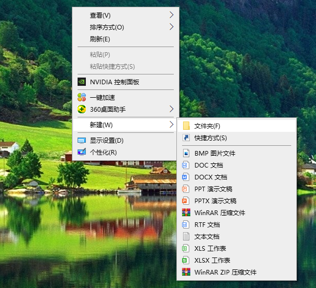Create a new PPTX 演示文稿
Viewport: 316px width, 288px height.
[x=236, y=201]
